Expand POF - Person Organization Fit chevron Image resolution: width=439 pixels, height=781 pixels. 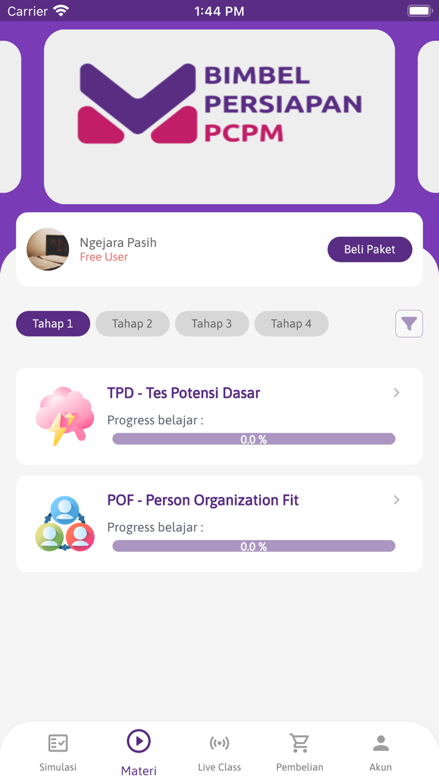396,500
